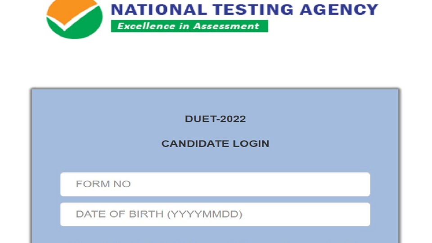
Task: Click the FORM NO placeholder text
Action: (103, 184)
